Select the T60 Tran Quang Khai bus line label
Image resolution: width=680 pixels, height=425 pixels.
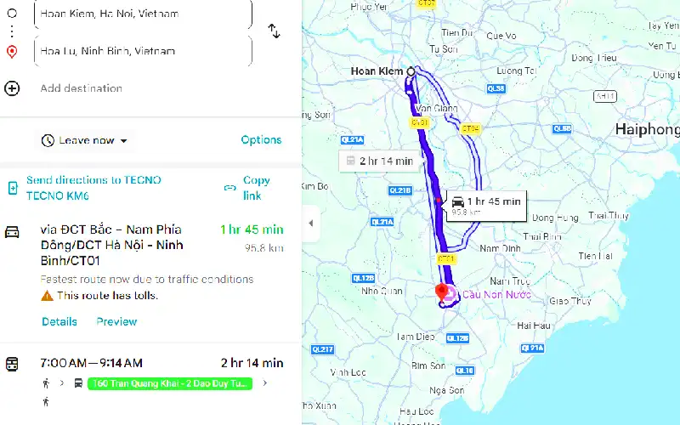click(169, 383)
